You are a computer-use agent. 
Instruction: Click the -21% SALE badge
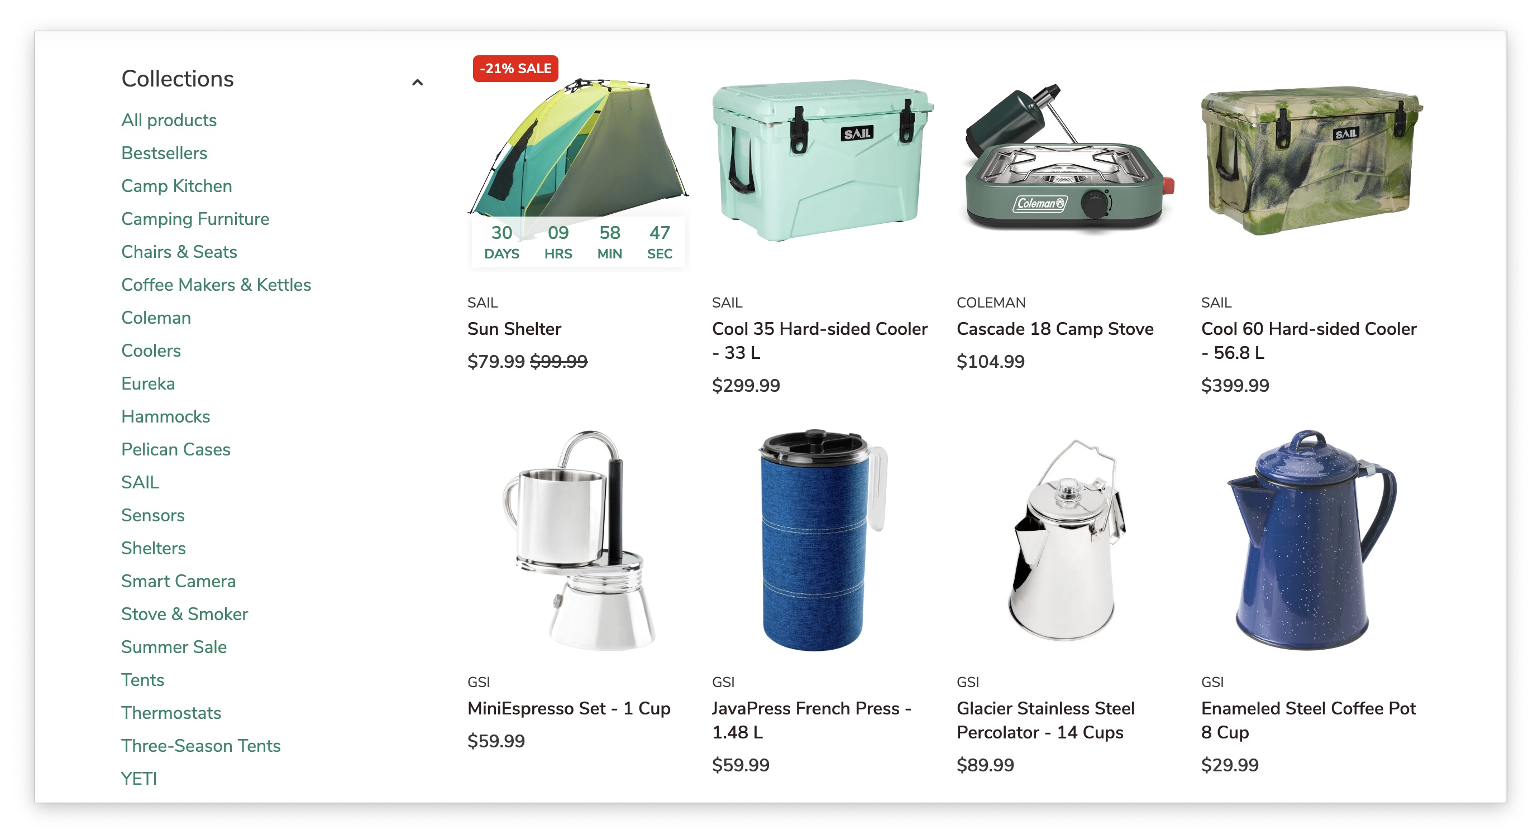(515, 69)
